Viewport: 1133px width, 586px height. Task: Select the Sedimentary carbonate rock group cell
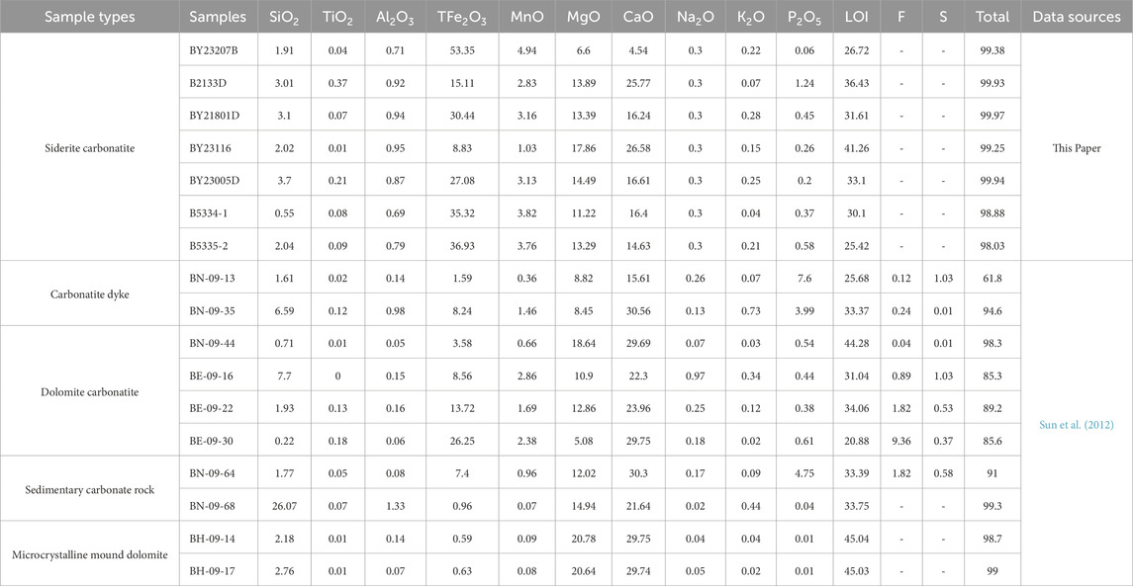(90, 488)
